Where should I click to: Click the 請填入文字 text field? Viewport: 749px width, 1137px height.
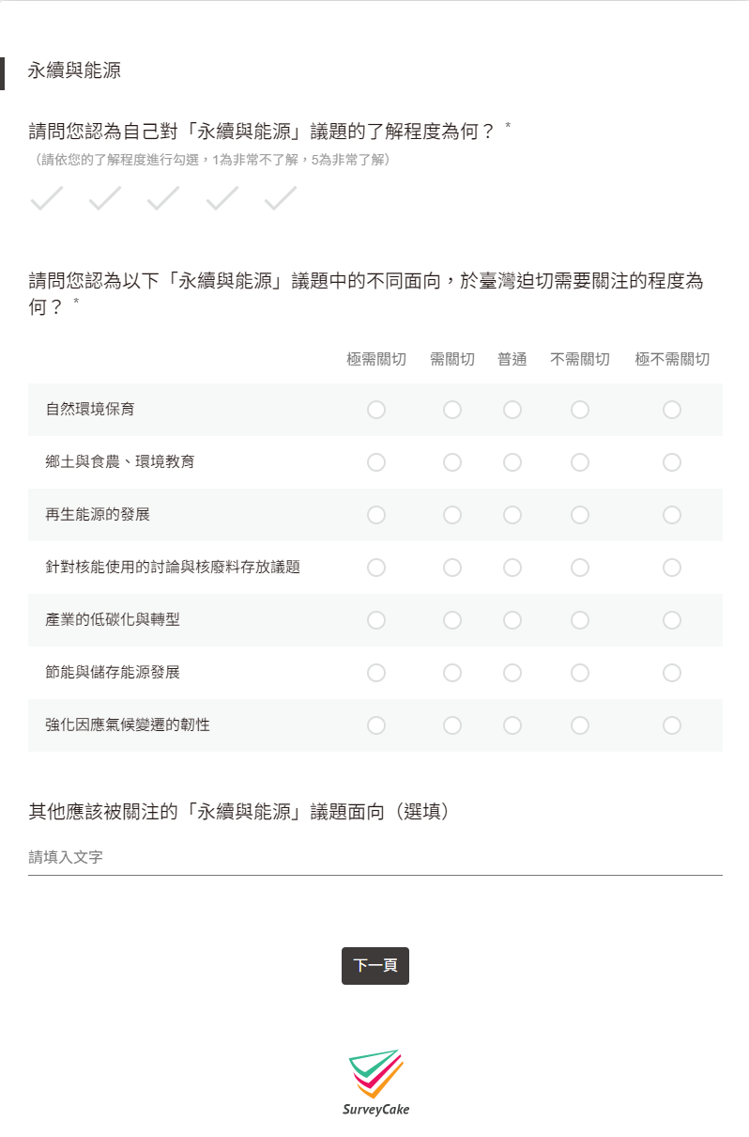coord(375,857)
